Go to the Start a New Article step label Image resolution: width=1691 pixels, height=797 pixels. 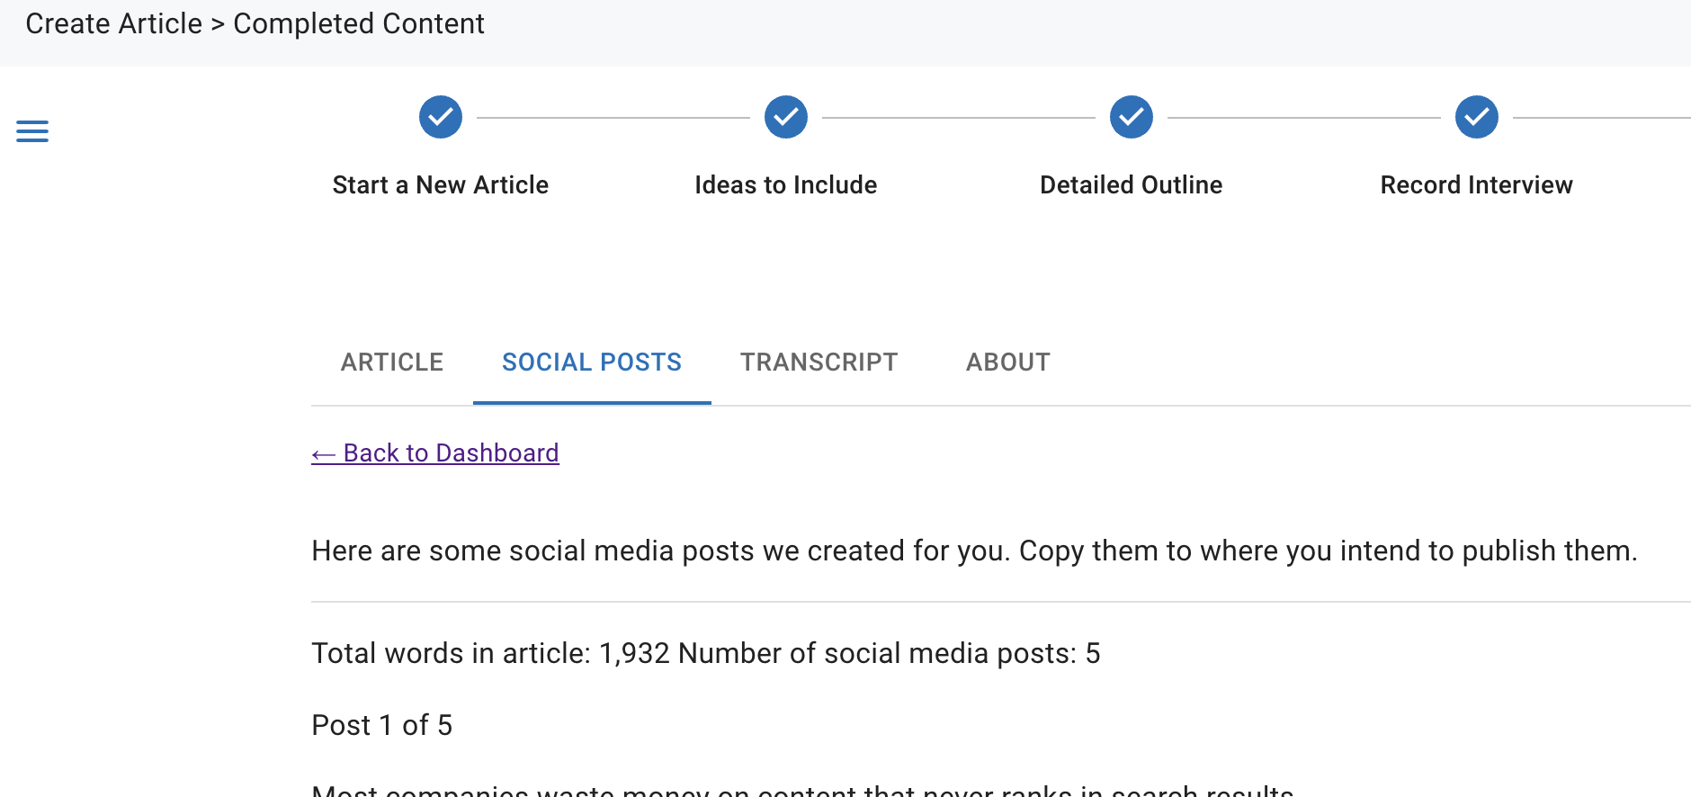click(x=441, y=184)
